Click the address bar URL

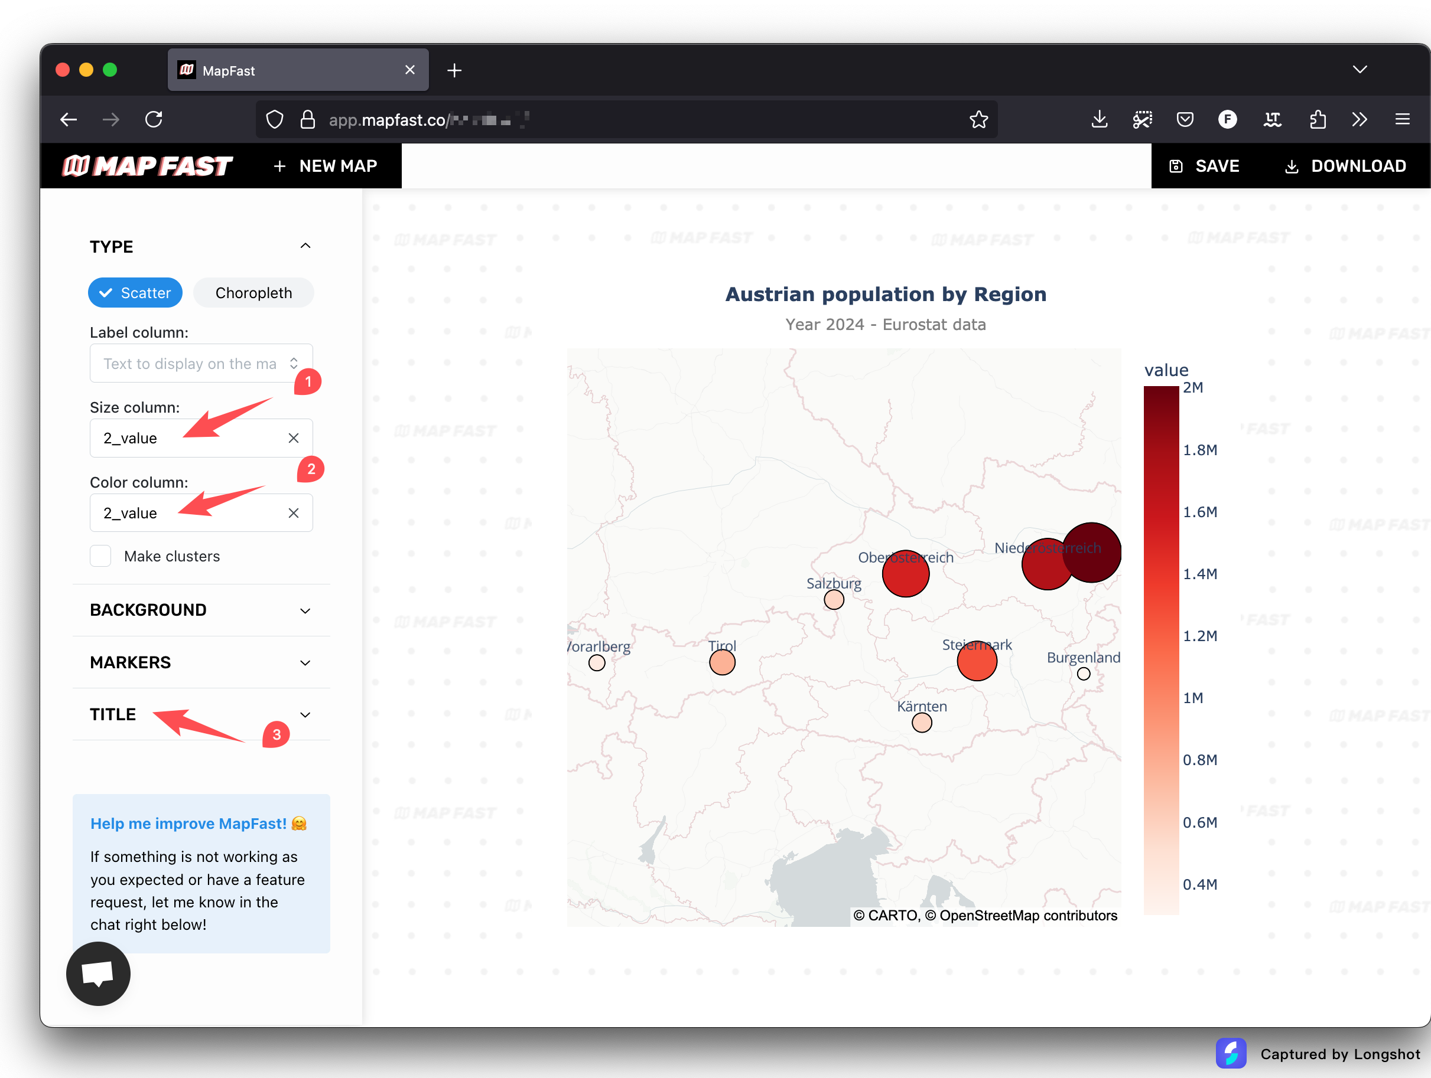coord(430,120)
